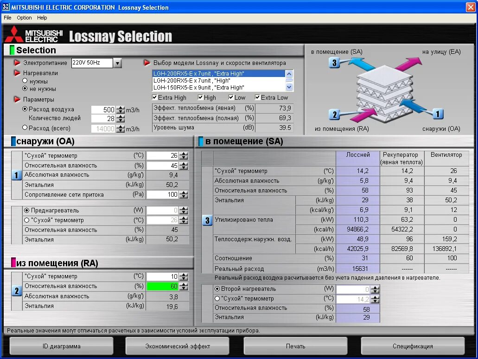The width and height of the screenshot is (478, 359).
Task: Click the OA relative humidity 45 spinner arrows
Action: (x=184, y=166)
